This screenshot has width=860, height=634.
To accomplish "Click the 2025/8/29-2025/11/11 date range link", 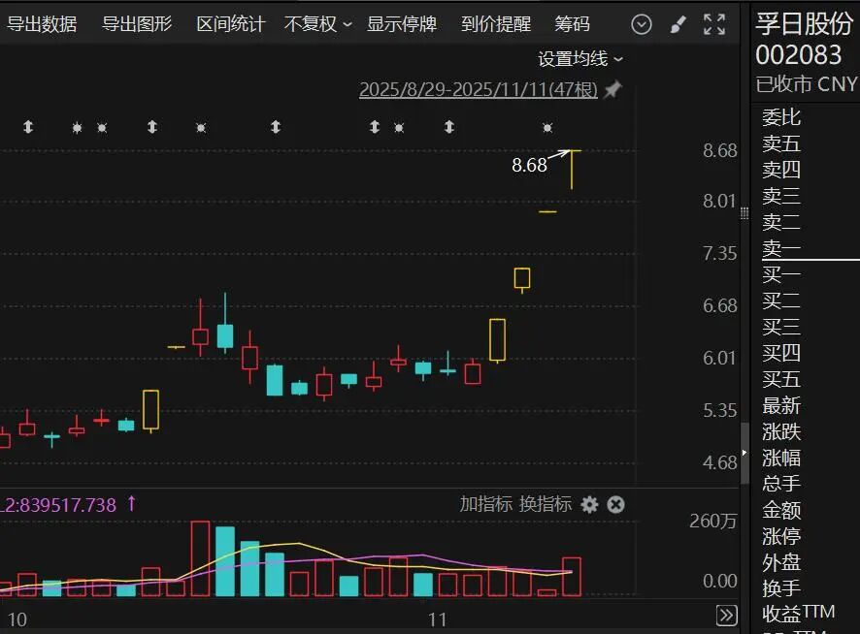I will pos(478,90).
